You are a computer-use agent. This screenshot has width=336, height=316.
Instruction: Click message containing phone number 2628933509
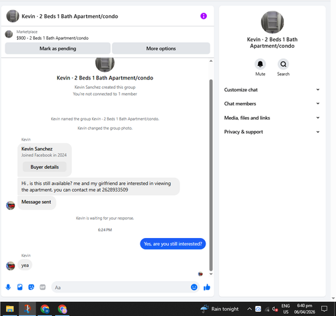[x=99, y=186]
